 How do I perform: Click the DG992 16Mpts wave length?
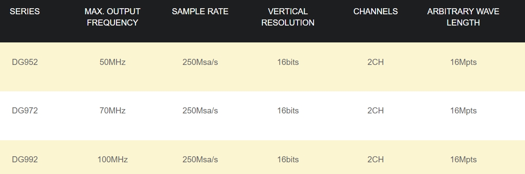[463, 159]
